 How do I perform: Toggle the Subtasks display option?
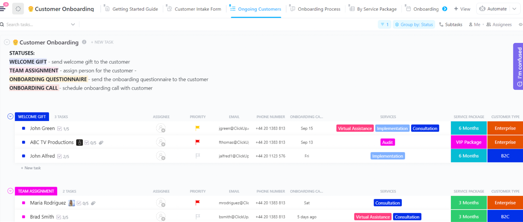(450, 24)
